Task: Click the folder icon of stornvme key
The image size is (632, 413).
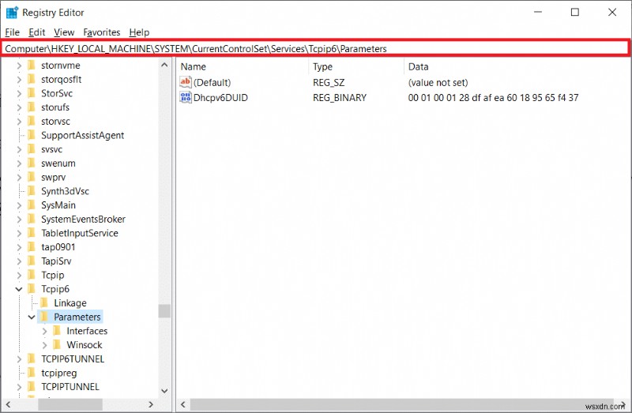Action: click(32, 66)
